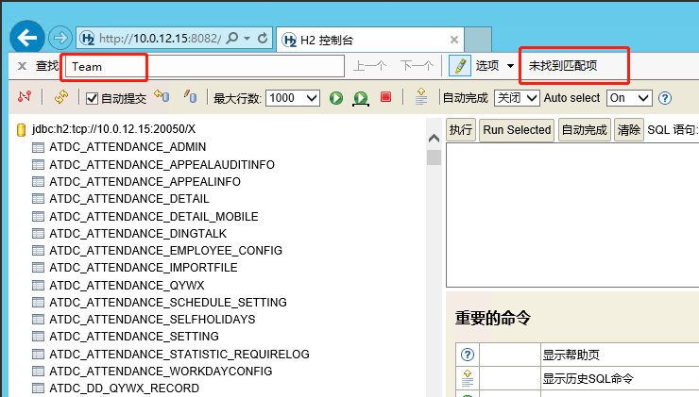Viewport: 699px width, 397px height.
Task: Click the tree panel scrollbar thumb
Action: (x=434, y=157)
